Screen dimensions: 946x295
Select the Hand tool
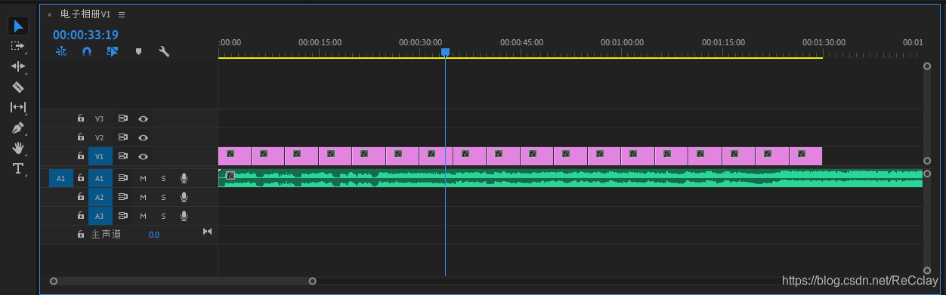point(18,148)
